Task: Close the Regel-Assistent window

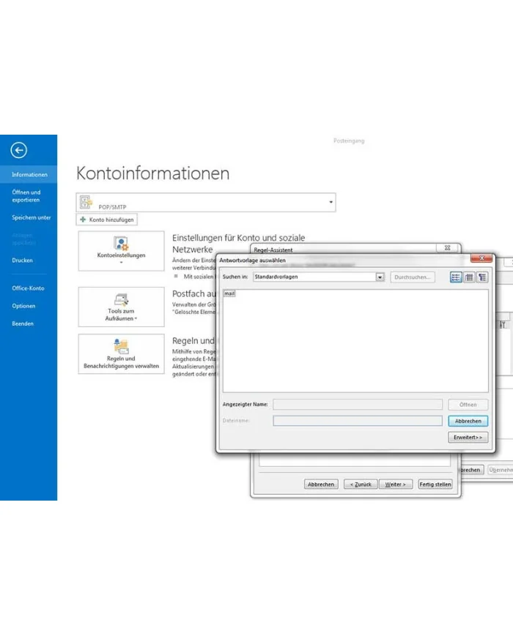Action: tap(447, 248)
